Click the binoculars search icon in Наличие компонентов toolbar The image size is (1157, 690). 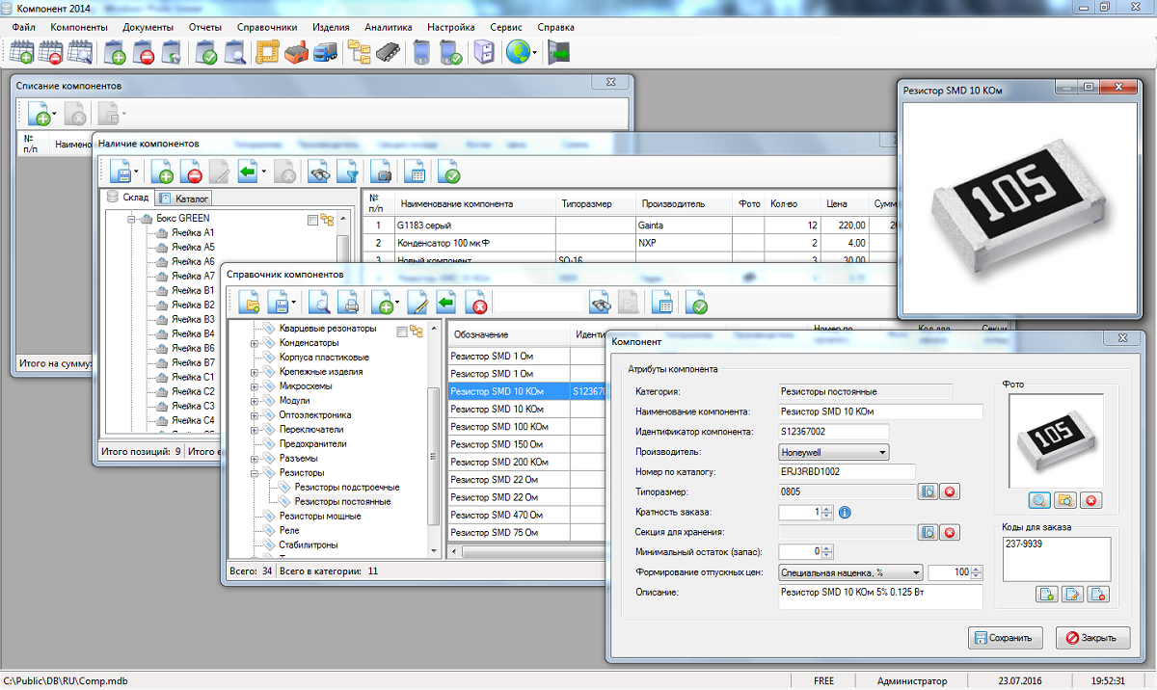[318, 173]
